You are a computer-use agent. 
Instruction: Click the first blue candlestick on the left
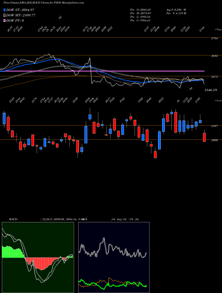point(4,119)
